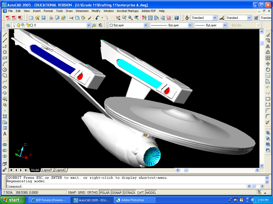Click the Cut scissors icon
This screenshot has height=204, width=273.
(x=71, y=18)
